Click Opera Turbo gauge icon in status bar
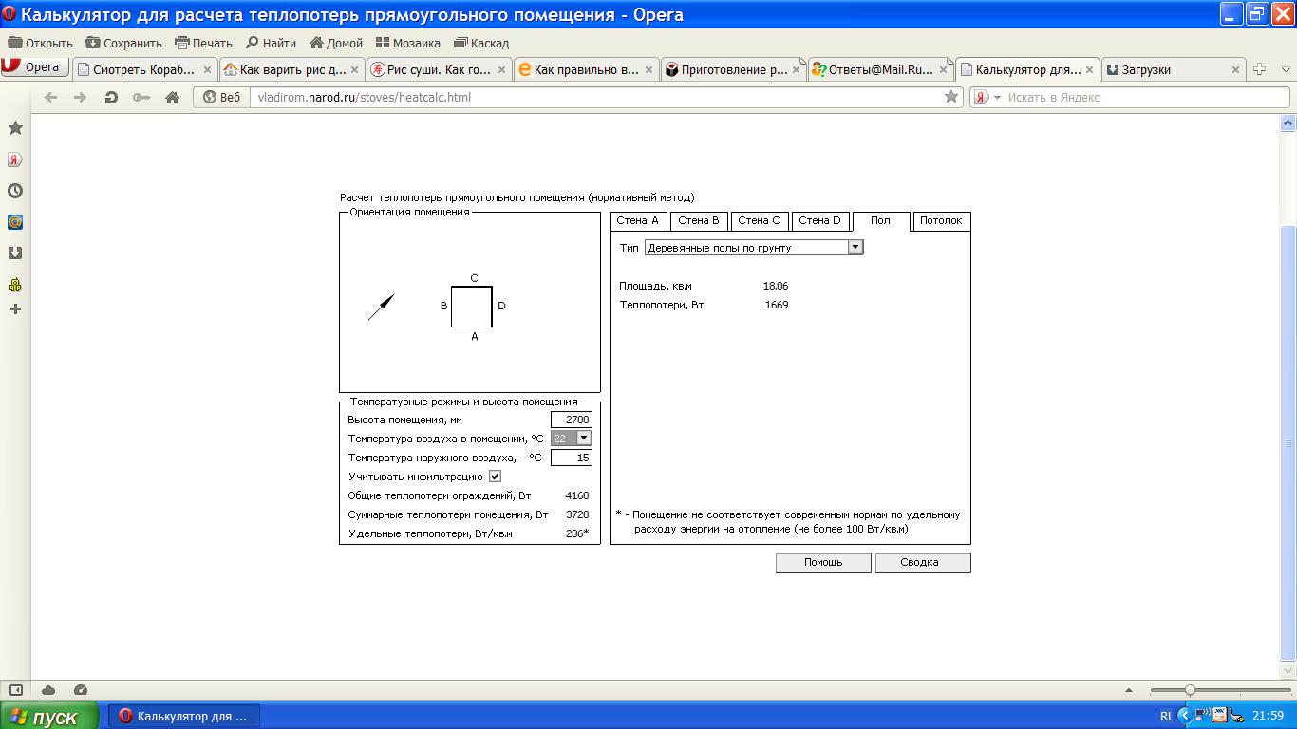Viewport: 1297px width, 729px height. pyautogui.click(x=81, y=690)
